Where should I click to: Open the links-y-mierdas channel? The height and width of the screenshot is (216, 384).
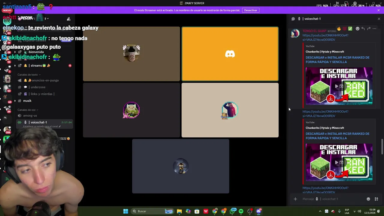pos(44,94)
